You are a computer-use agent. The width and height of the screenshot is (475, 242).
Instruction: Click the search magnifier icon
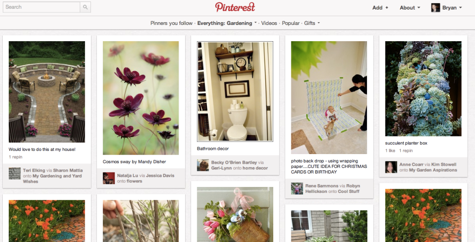click(x=85, y=7)
